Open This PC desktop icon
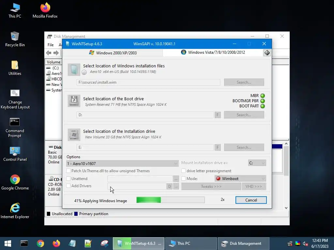Image resolution: width=334 pixels, height=250 pixels. click(15, 10)
